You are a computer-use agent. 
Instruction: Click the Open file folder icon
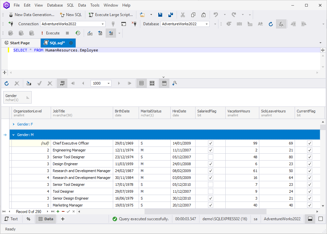tap(142, 15)
